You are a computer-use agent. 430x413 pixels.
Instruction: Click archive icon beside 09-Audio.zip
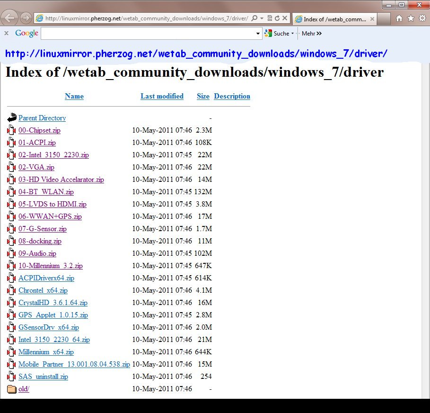tap(11, 253)
